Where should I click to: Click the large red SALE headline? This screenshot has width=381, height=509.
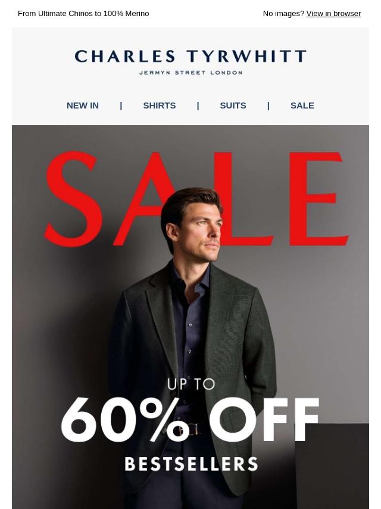click(196, 198)
